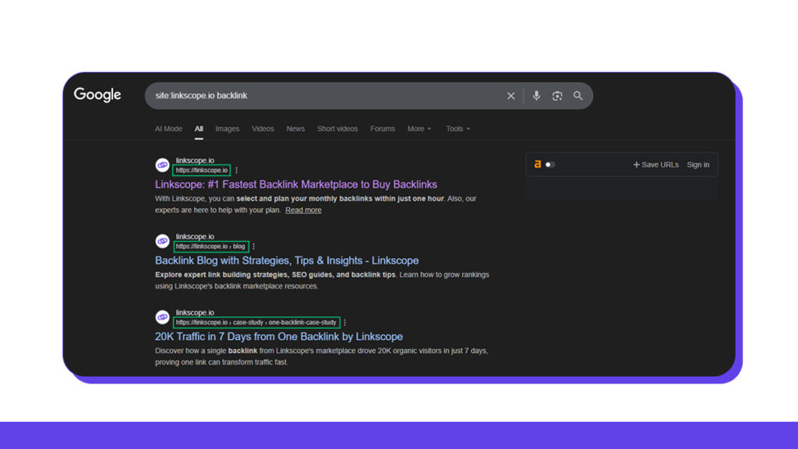The image size is (798, 449).
Task: Open Google Lens image search
Action: [x=557, y=95]
